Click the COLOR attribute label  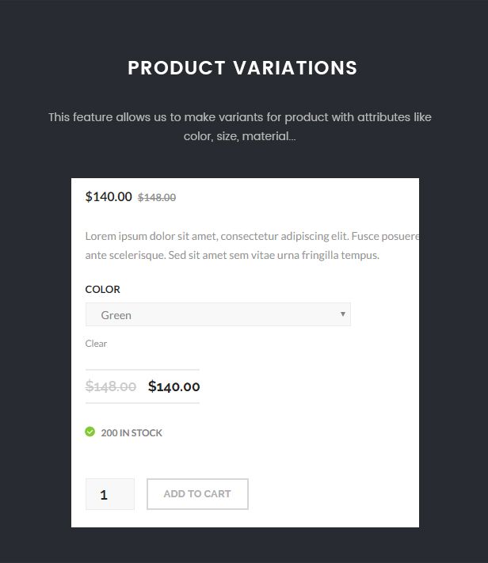click(x=103, y=290)
